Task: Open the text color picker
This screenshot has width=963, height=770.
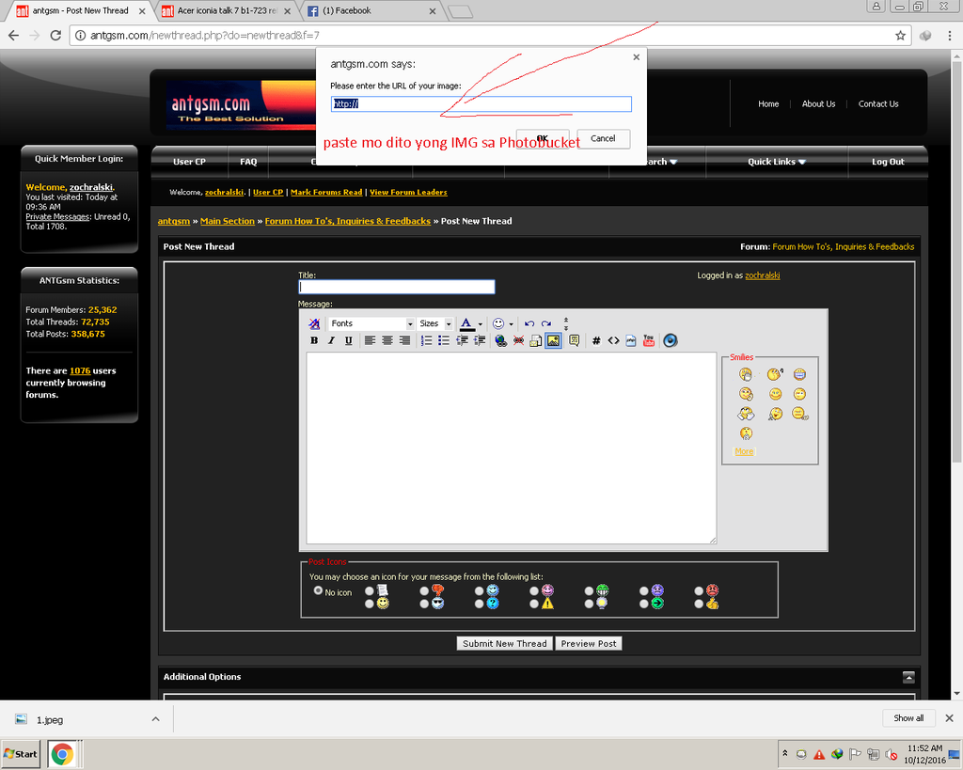Action: pos(467,323)
